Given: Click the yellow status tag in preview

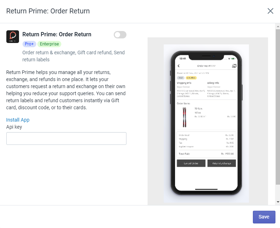Looking at the screenshot, I should pos(191,78).
